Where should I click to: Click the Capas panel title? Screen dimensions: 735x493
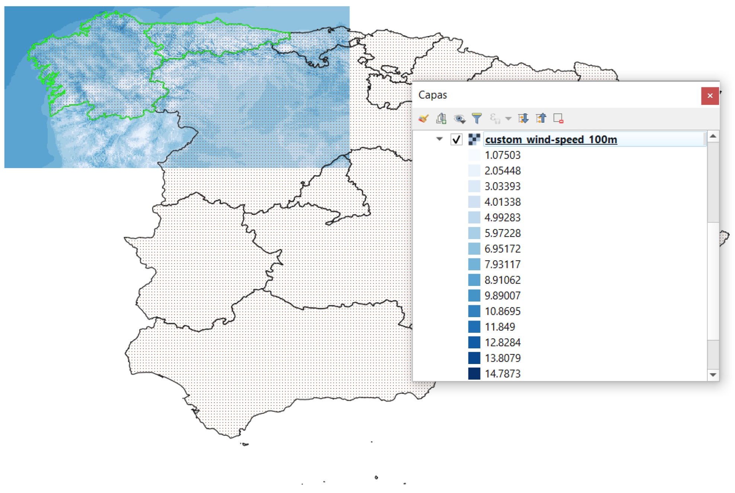point(432,95)
